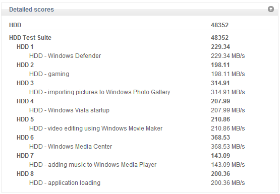This screenshot has width=280, height=194.
Task: Select the HDD 4 row label
Action: click(x=25, y=101)
